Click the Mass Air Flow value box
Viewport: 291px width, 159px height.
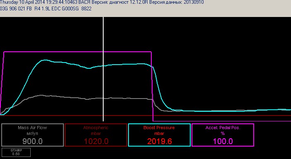tap(32, 135)
